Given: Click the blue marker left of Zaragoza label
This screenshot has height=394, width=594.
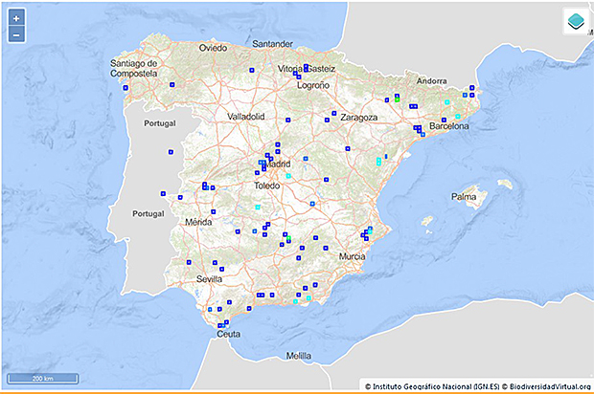Looking at the screenshot, I should click(x=331, y=114).
